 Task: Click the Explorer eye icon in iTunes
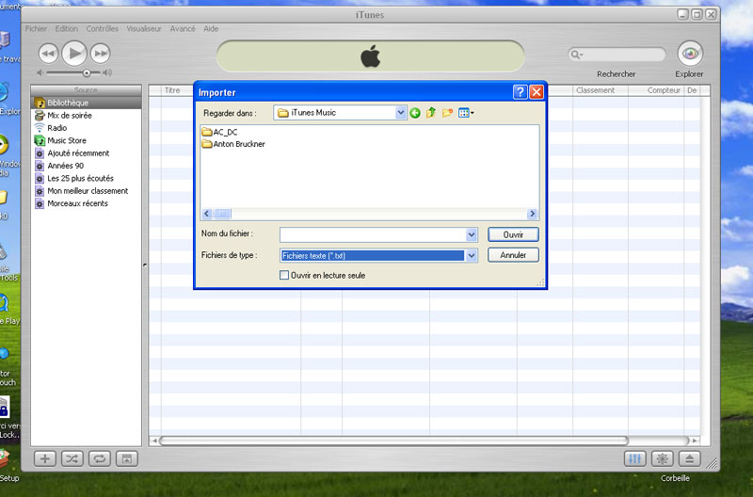coord(690,54)
